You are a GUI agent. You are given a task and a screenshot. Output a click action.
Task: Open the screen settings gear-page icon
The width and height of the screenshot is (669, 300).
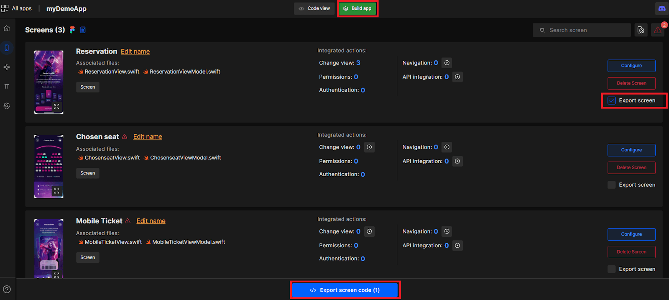click(x=641, y=30)
